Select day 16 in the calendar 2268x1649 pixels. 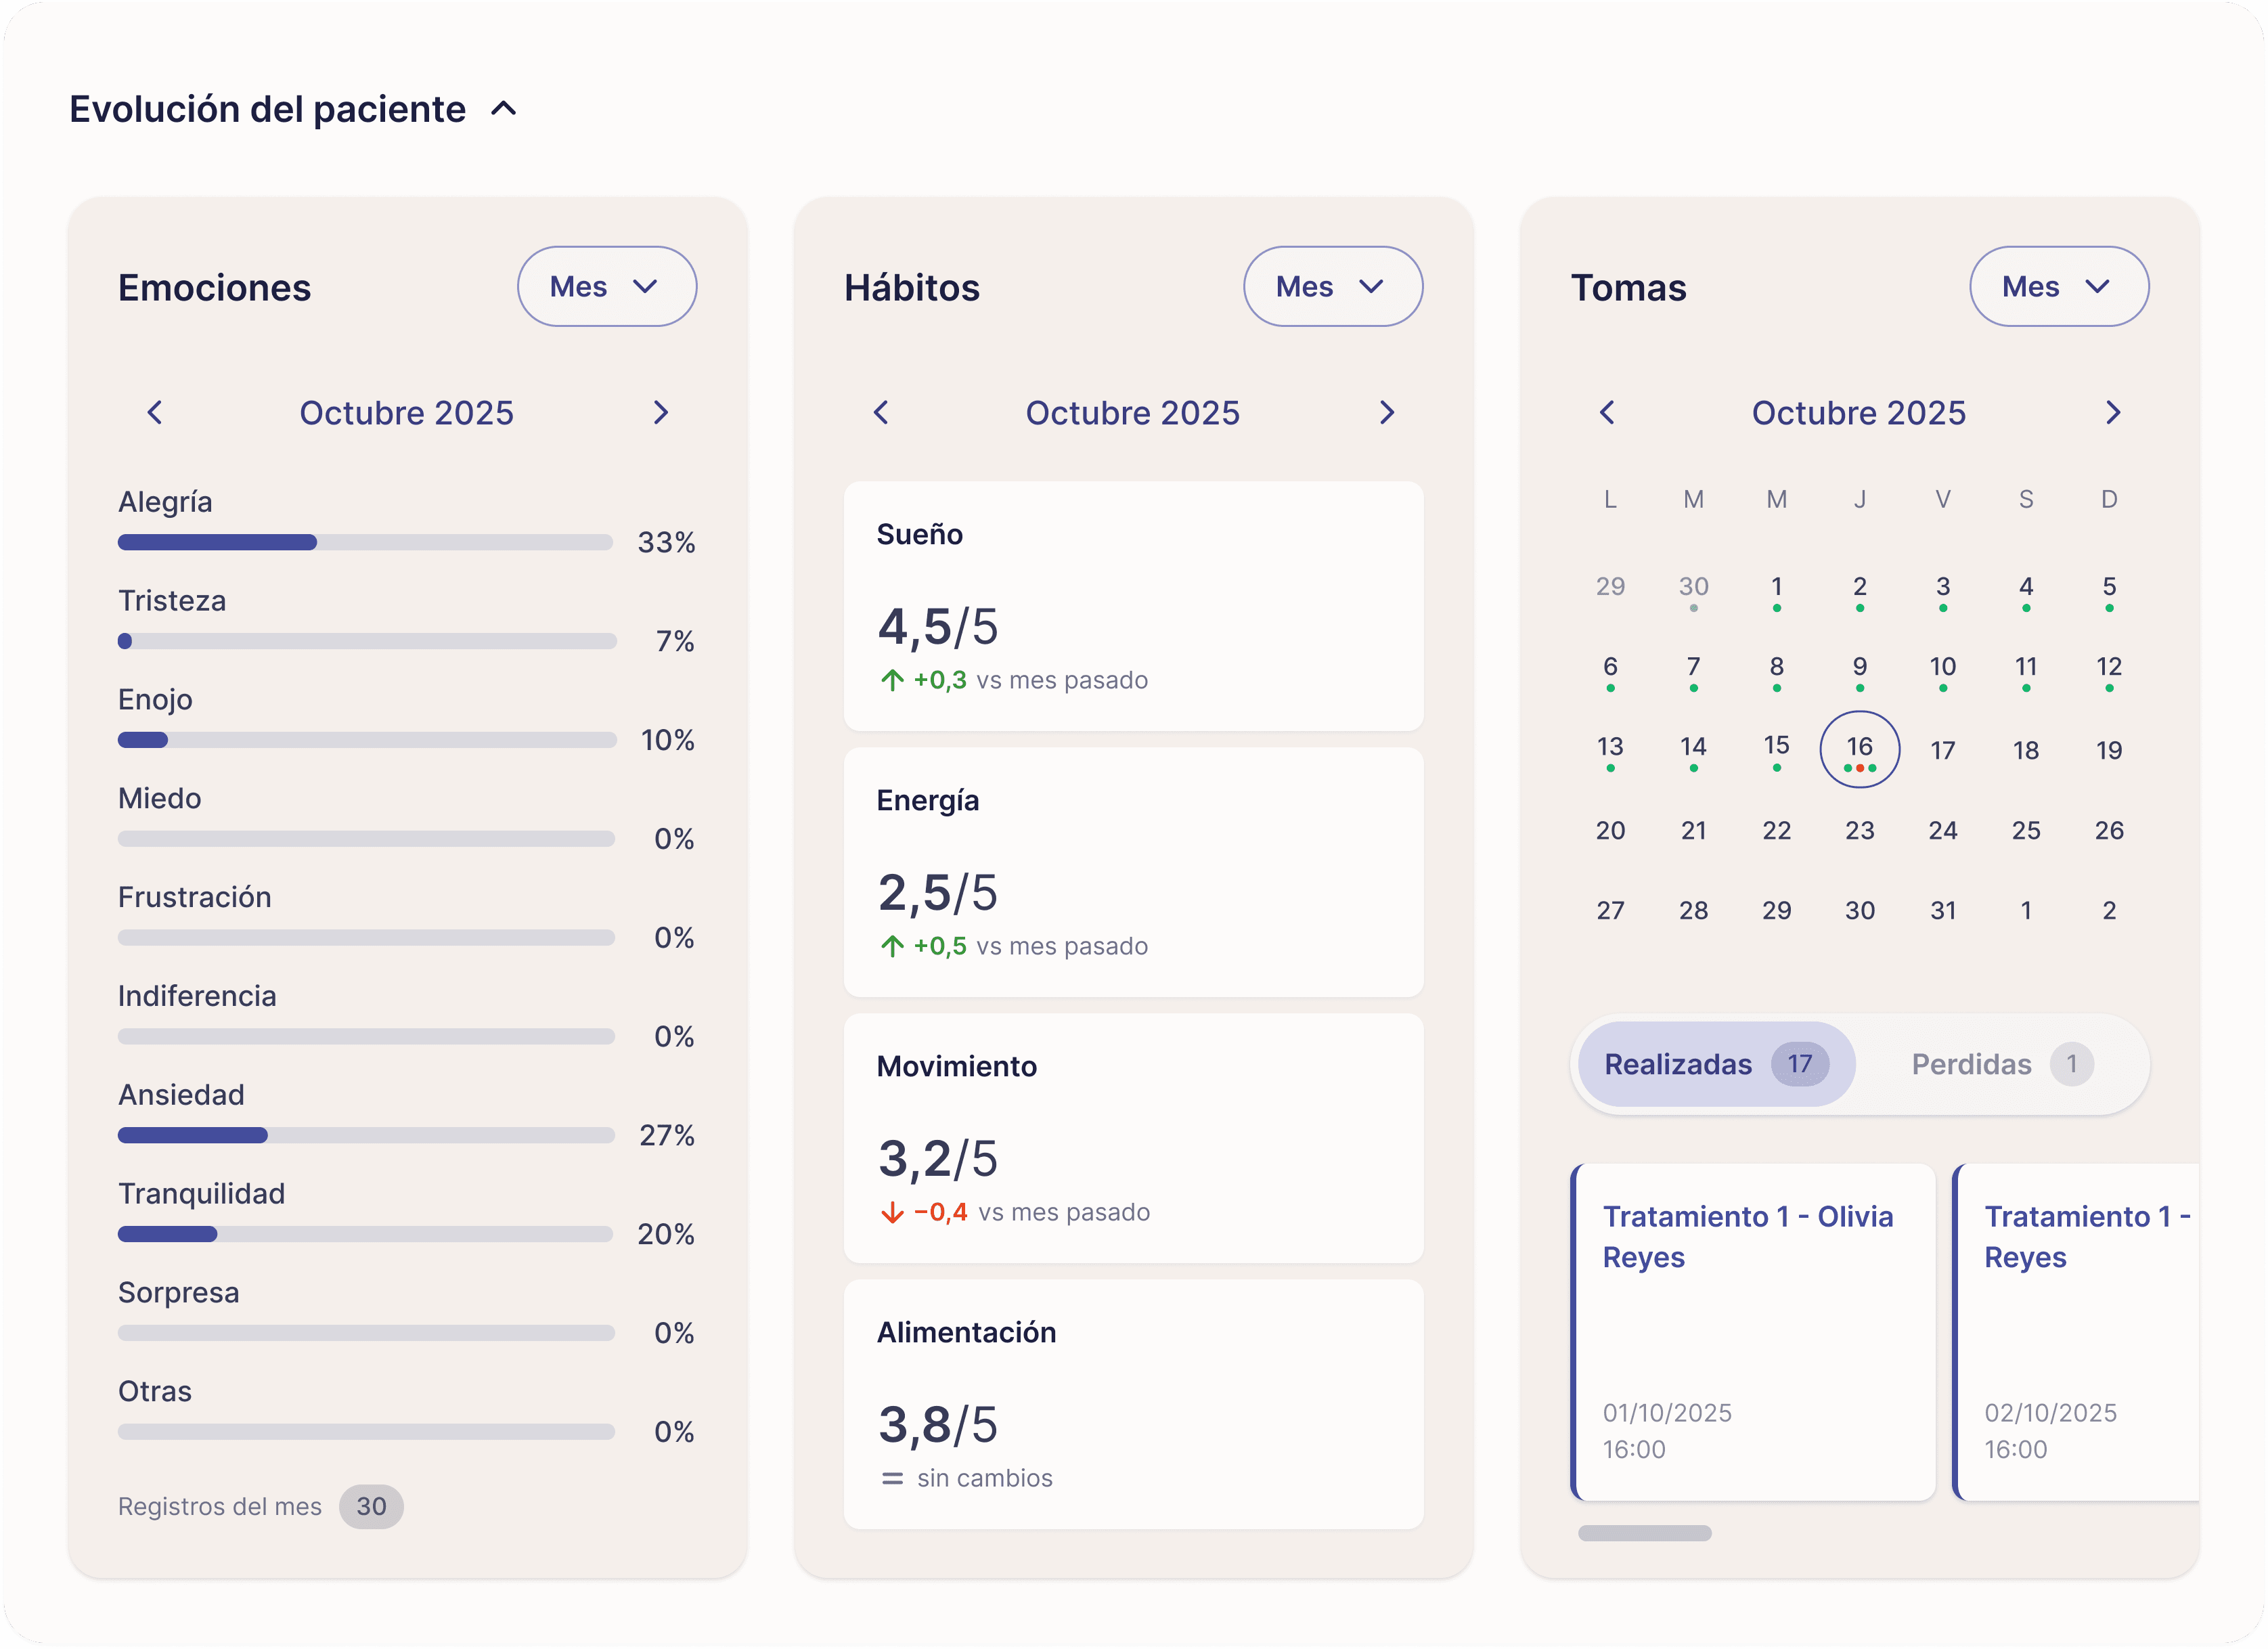click(x=1859, y=748)
